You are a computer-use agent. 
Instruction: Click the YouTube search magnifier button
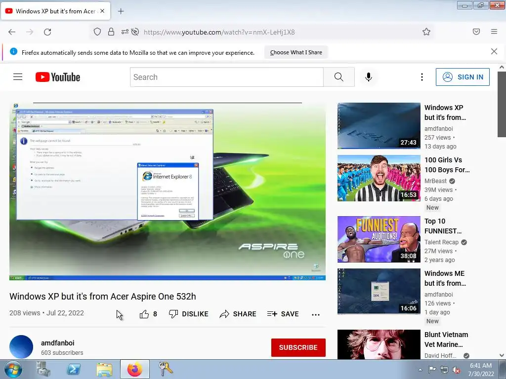pyautogui.click(x=339, y=77)
